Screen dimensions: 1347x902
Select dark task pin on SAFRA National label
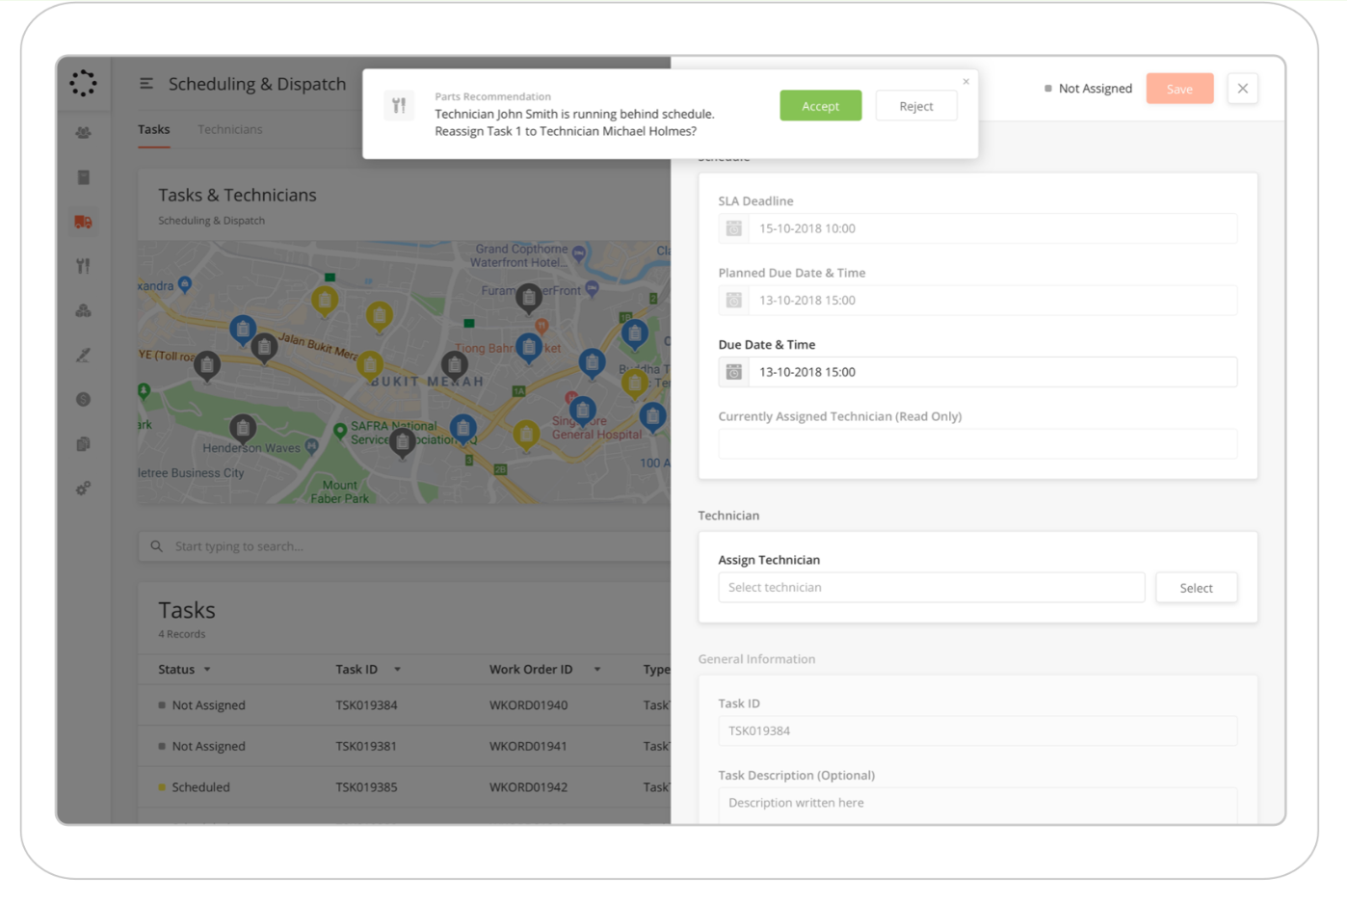coord(403,442)
